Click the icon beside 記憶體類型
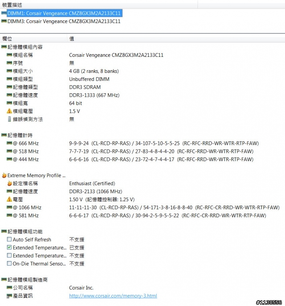Screen dimensions: 285x306 9,87
